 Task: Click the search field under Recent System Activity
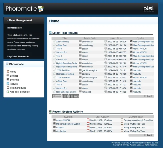pyautogui.click(x=136, y=135)
